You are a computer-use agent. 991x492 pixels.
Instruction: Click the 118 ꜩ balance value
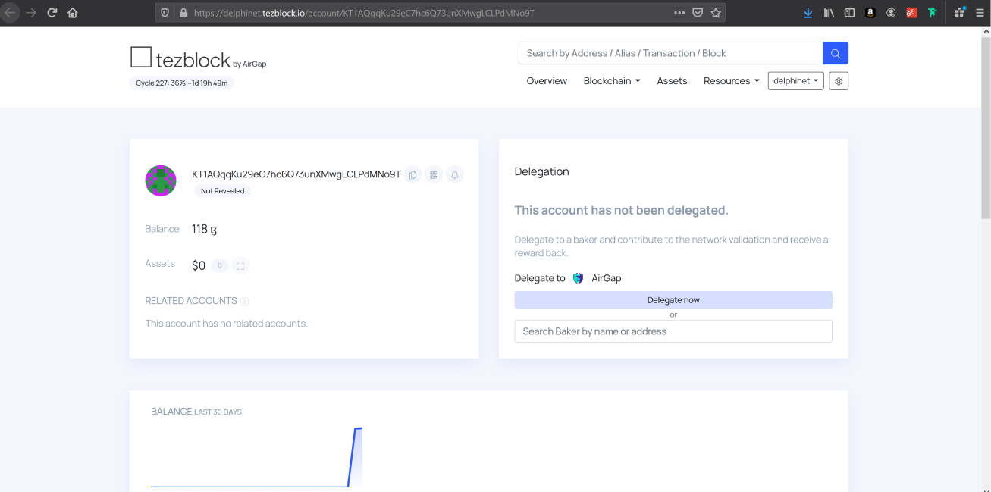coord(205,229)
